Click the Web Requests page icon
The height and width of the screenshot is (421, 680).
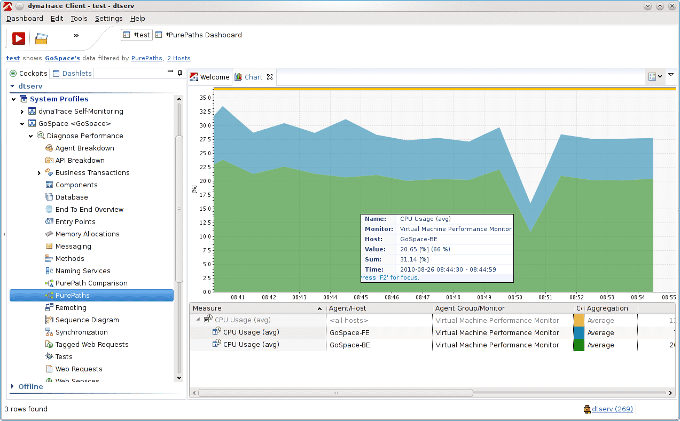pos(49,369)
